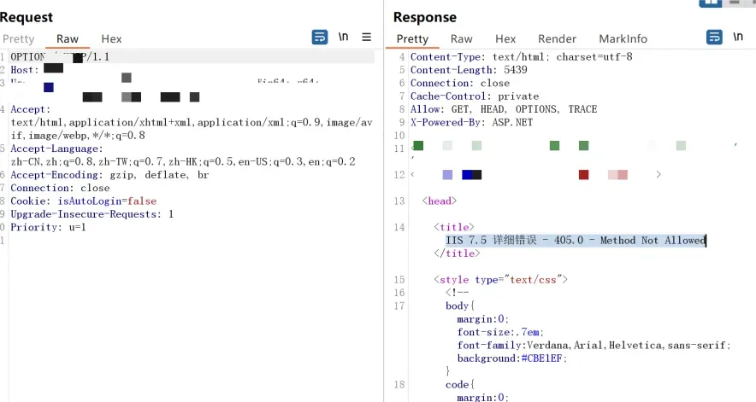The height and width of the screenshot is (402, 756).
Task: Click the Host header line in Request
Action: pyautogui.click(x=37, y=69)
